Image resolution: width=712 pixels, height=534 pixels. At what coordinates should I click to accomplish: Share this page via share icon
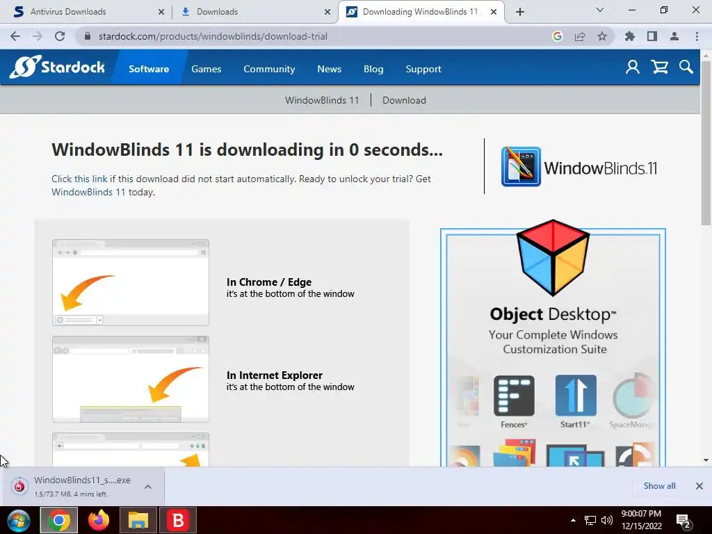579,36
